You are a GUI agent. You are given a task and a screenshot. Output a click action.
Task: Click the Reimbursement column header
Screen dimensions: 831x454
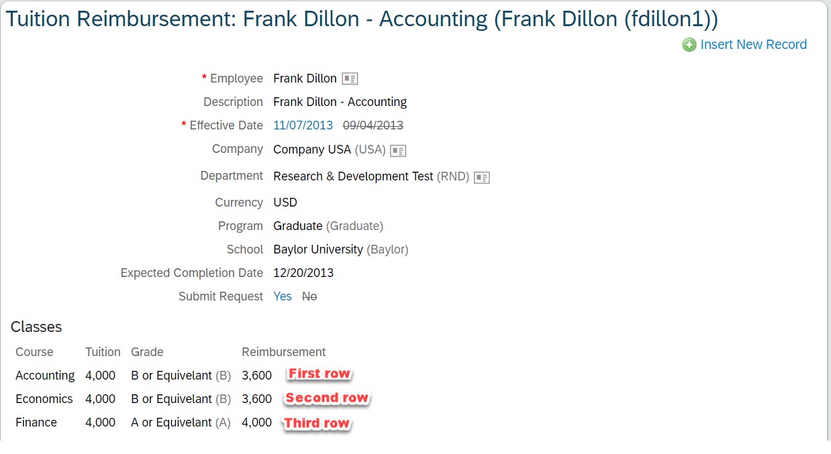pos(283,352)
